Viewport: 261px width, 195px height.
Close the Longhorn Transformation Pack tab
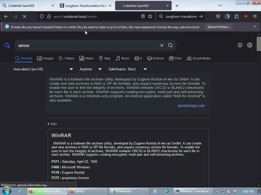coord(110,6)
